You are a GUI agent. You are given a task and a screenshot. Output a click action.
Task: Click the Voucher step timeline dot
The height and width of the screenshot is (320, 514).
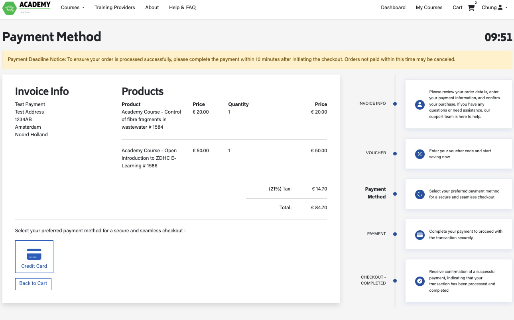click(x=395, y=153)
